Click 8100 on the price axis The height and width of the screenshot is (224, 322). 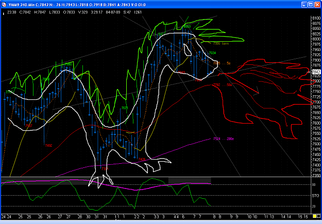(316, 18)
